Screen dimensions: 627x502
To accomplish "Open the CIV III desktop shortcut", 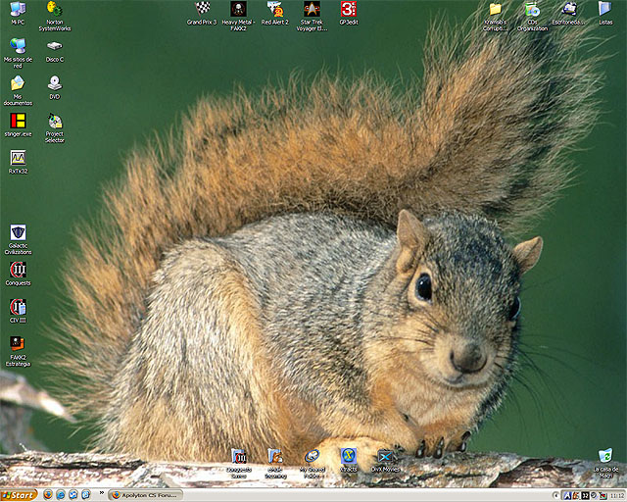I will coord(18,308).
